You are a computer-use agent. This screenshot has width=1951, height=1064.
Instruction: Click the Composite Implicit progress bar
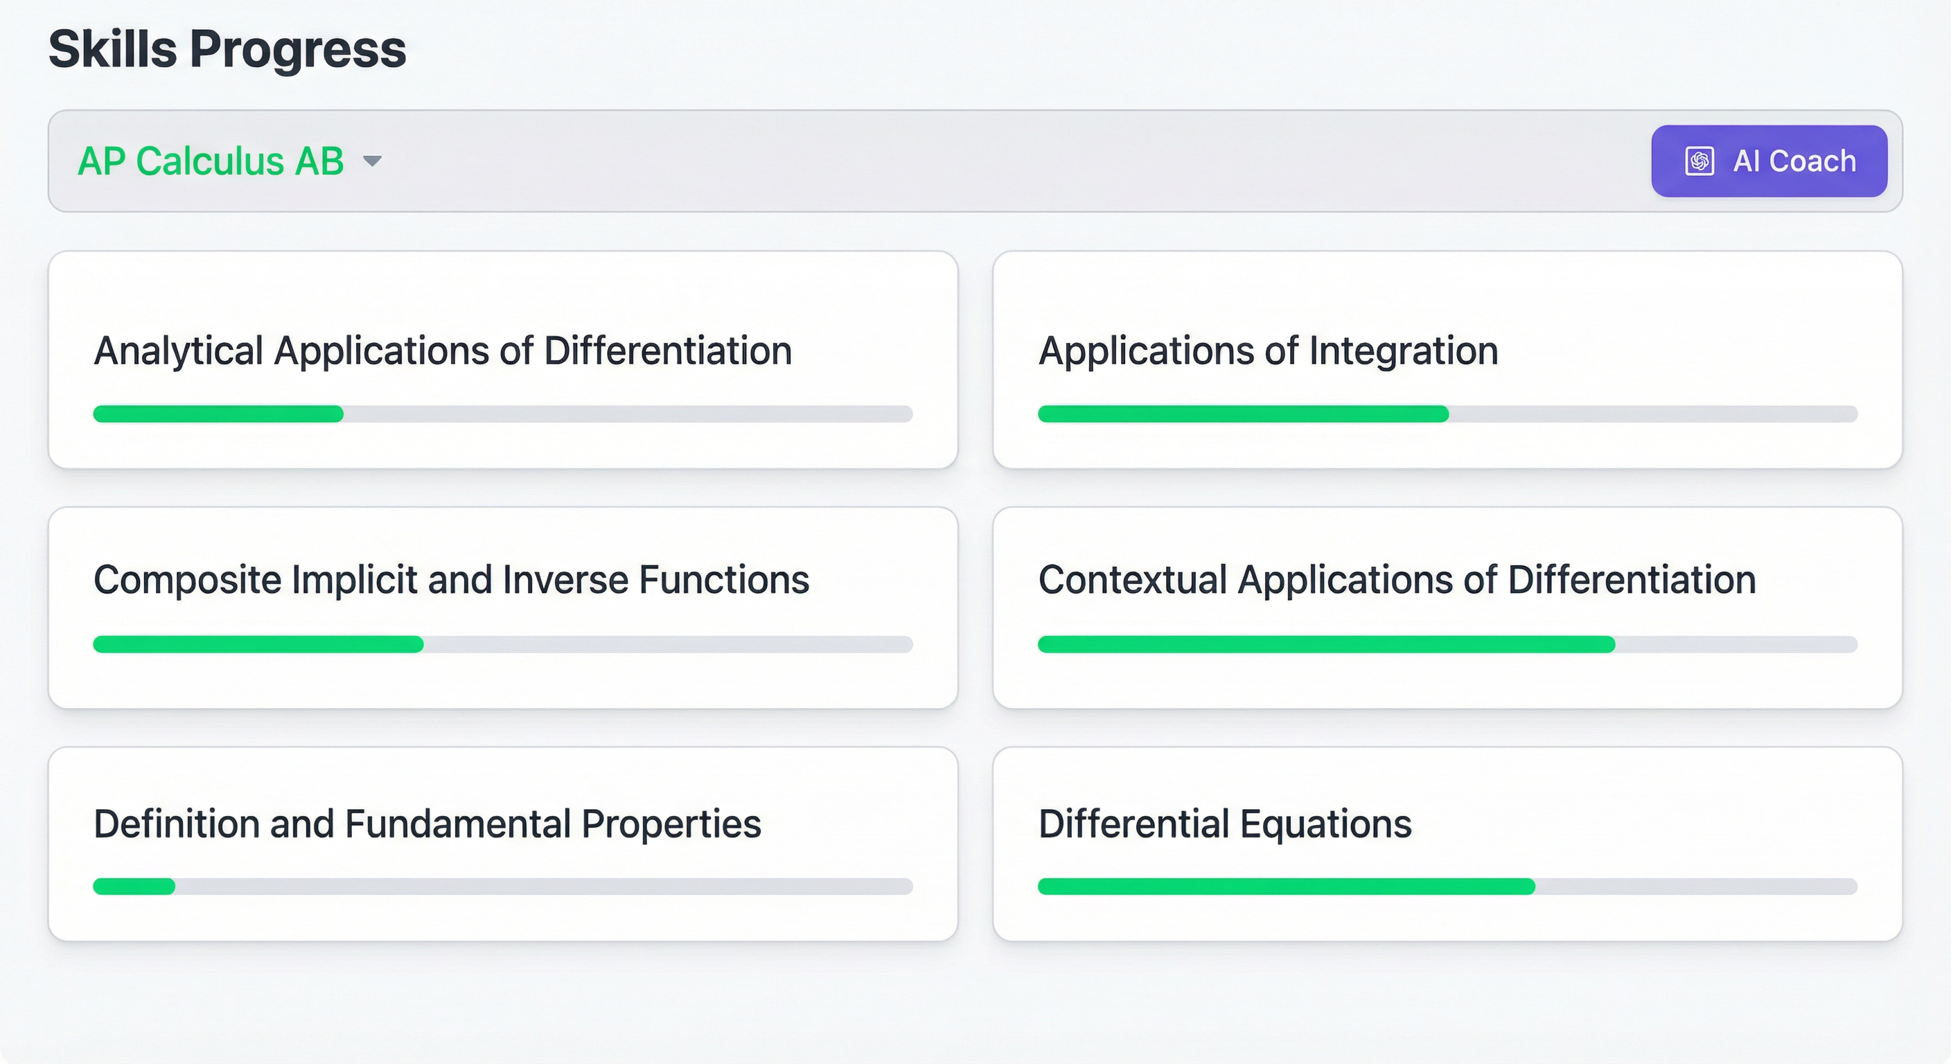pos(503,644)
